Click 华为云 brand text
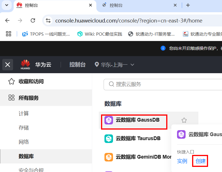 coord(43,65)
